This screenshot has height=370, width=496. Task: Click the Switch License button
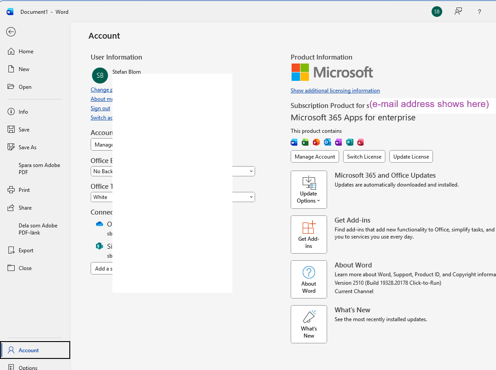point(364,156)
